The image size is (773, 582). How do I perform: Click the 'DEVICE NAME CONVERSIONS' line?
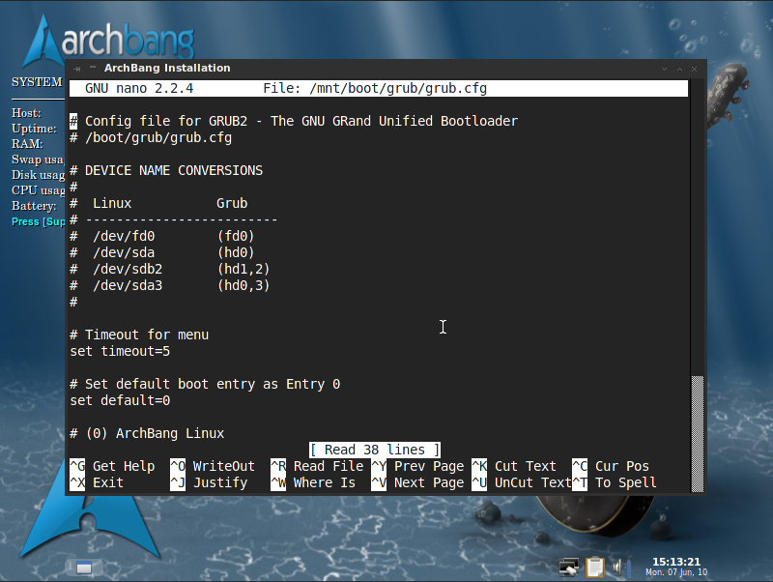point(174,171)
